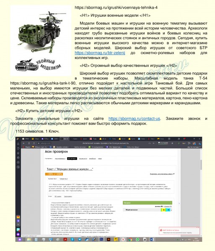
Task: Open Skype from the taskbar
Action: pos(73,239)
